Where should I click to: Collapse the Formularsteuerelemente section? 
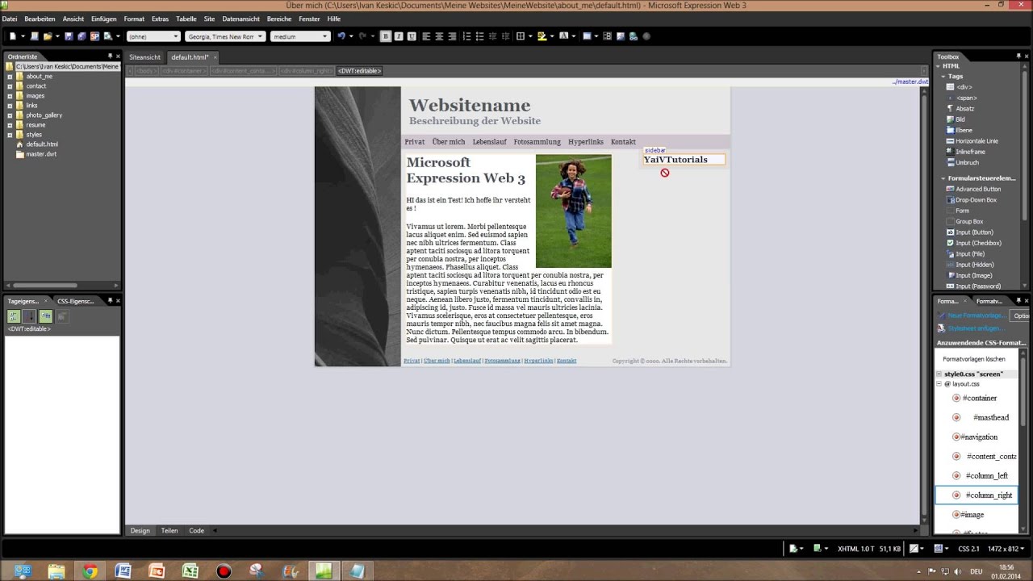943,178
